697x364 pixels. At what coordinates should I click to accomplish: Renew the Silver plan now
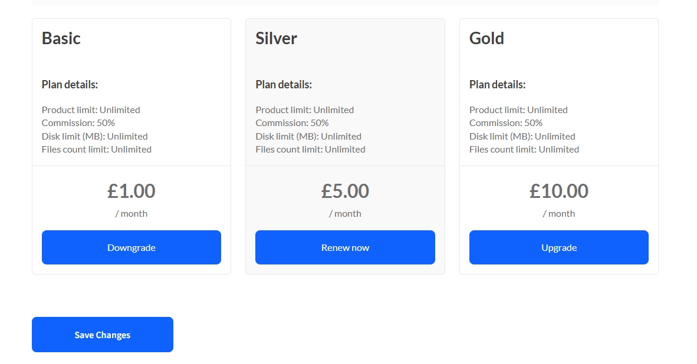click(345, 247)
